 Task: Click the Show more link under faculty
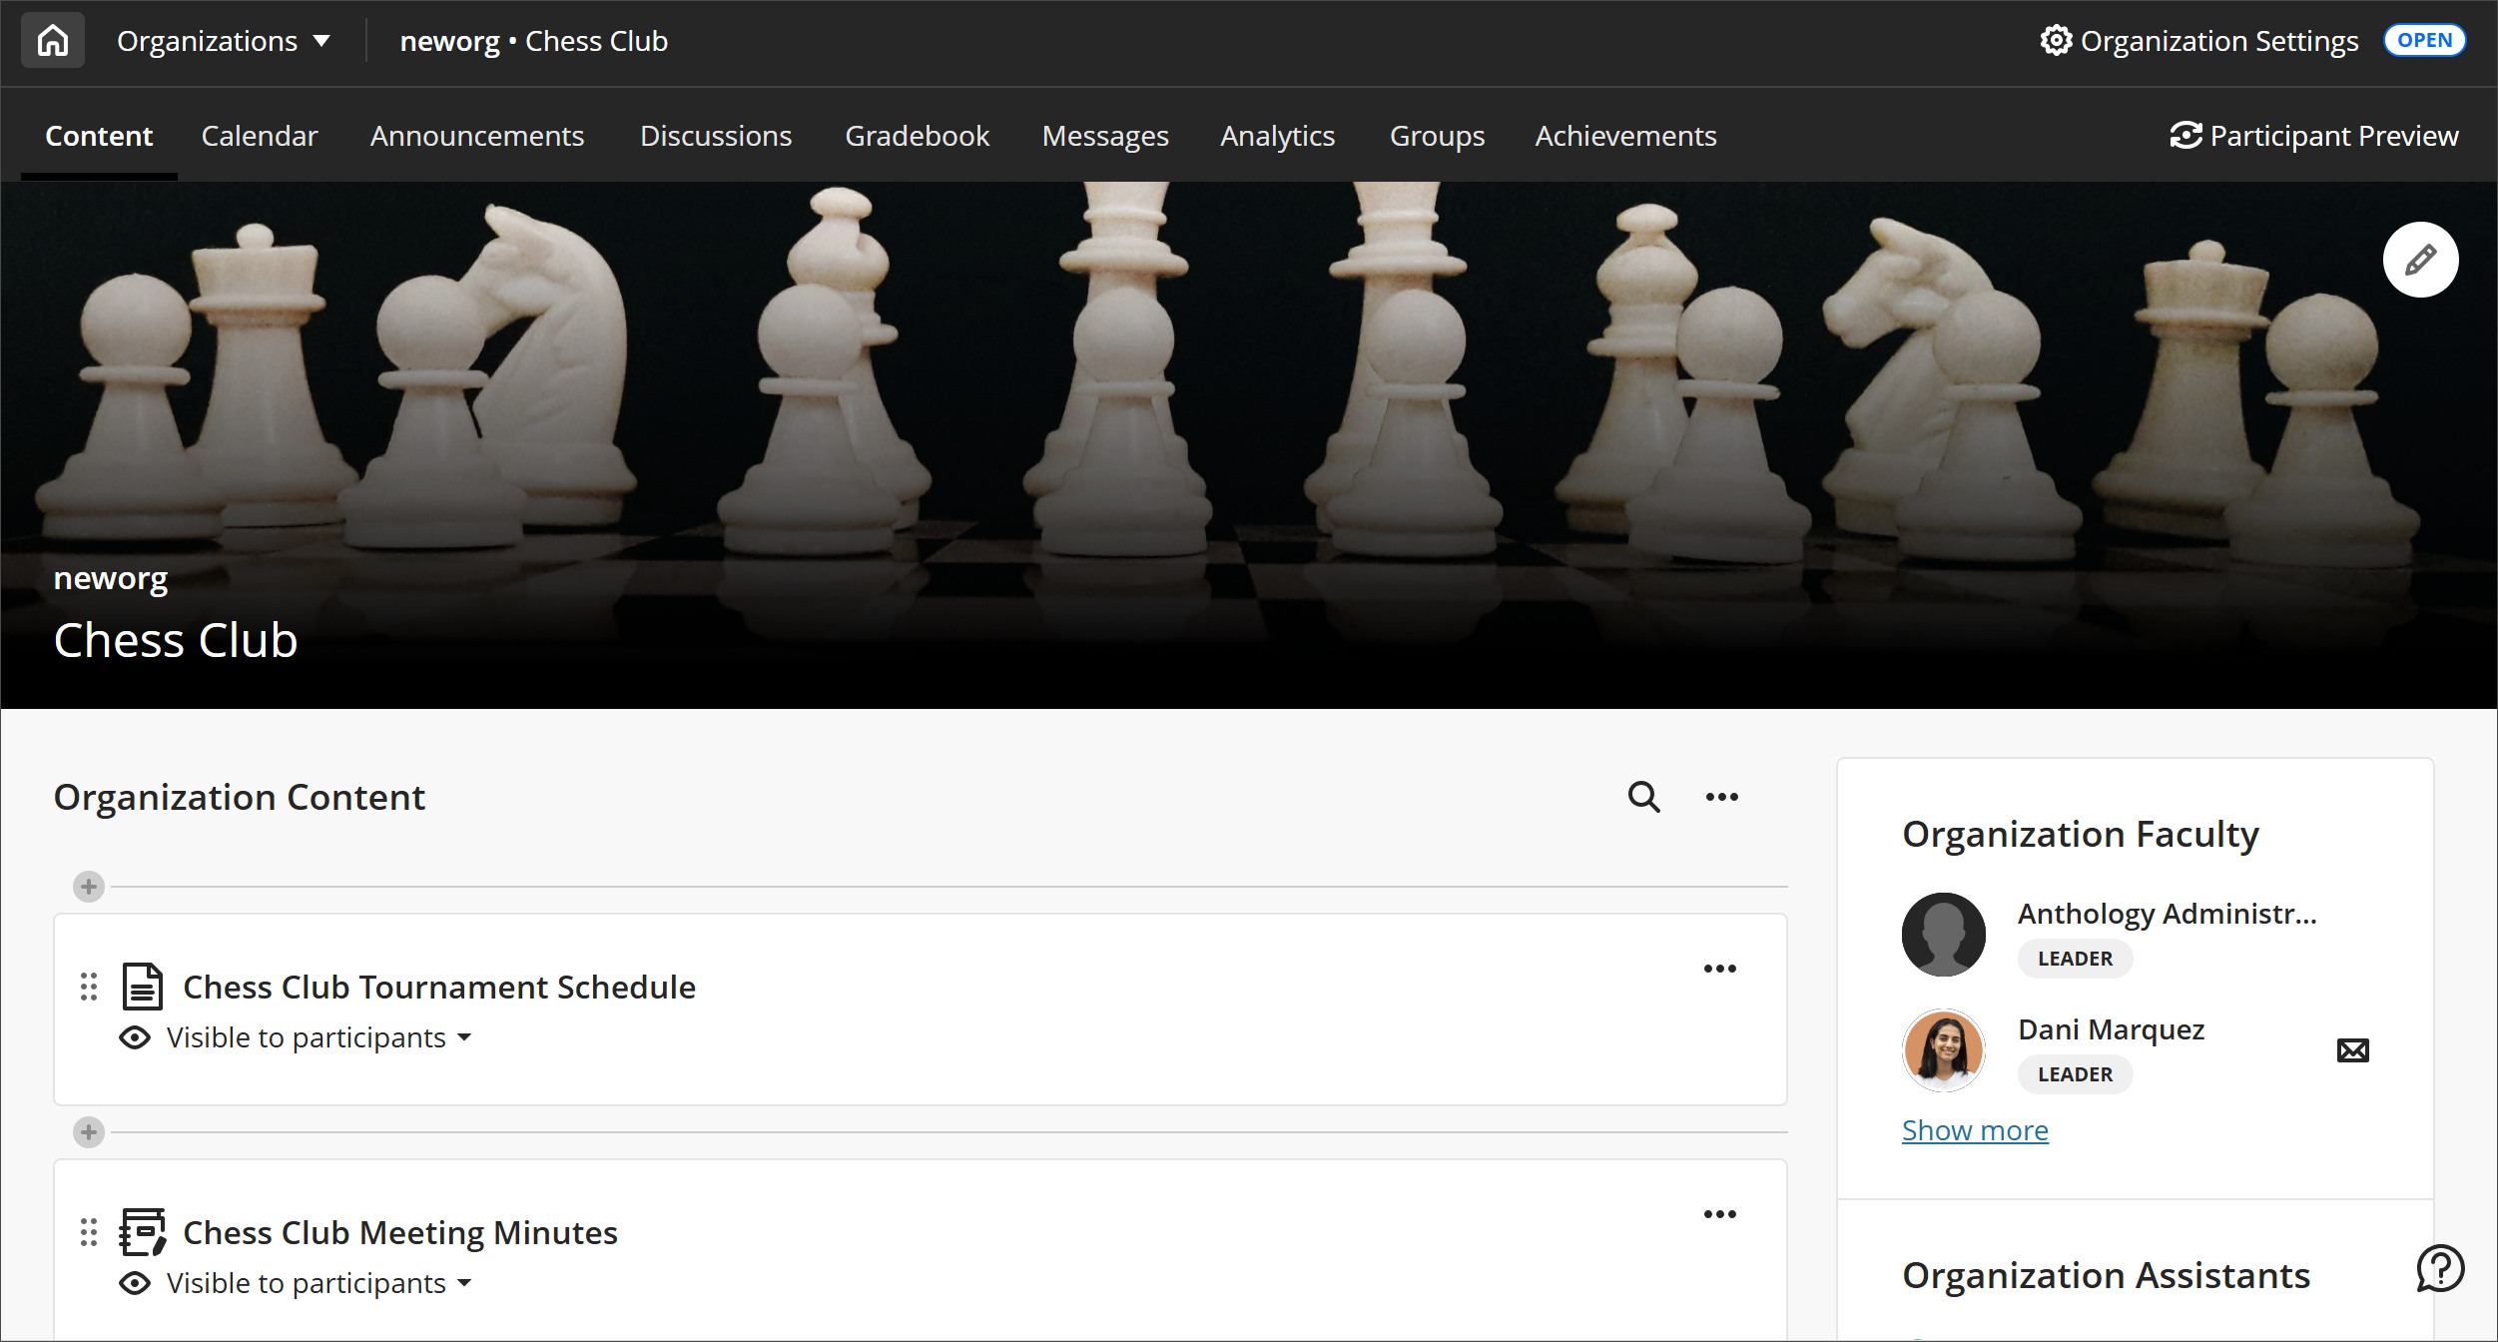(x=1974, y=1129)
